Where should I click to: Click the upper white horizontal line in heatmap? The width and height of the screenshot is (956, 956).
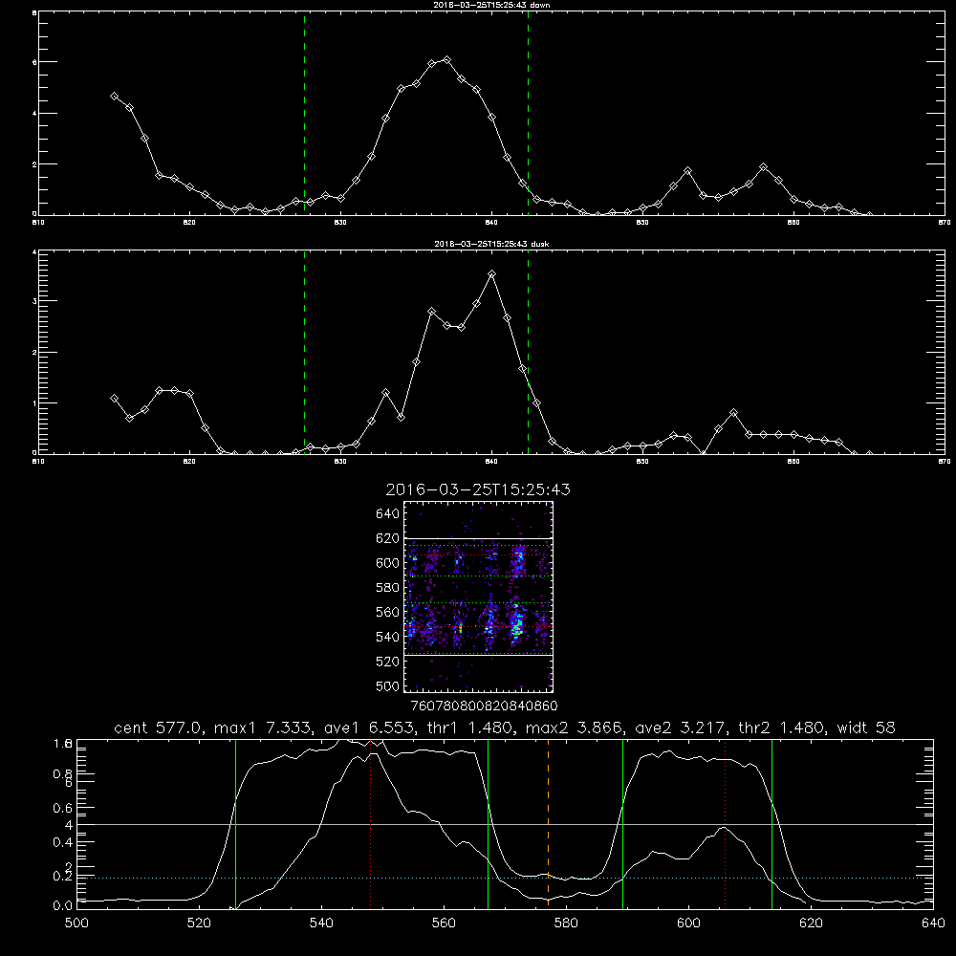click(479, 538)
